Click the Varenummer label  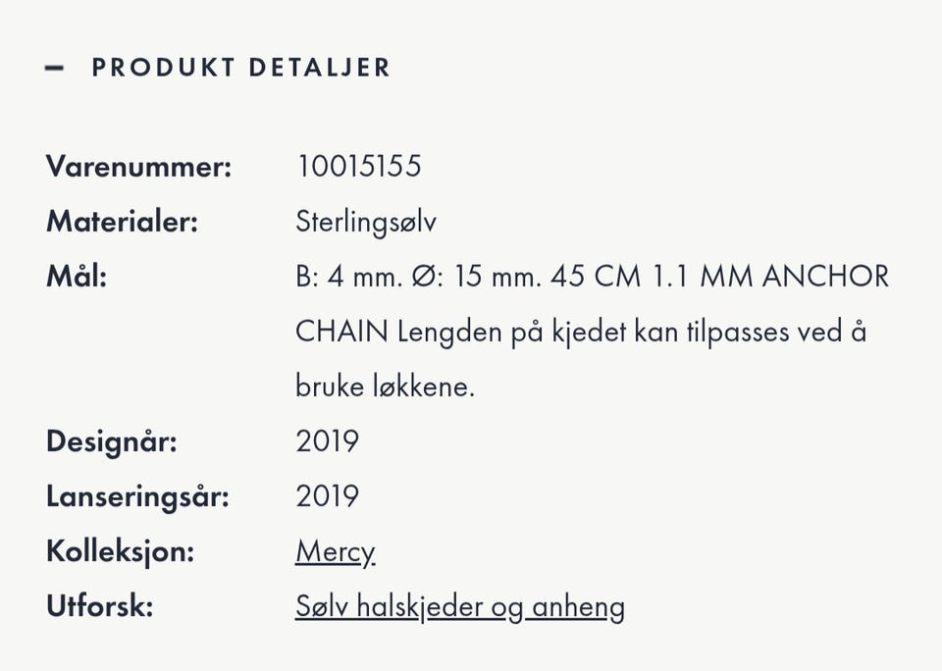[x=138, y=167]
